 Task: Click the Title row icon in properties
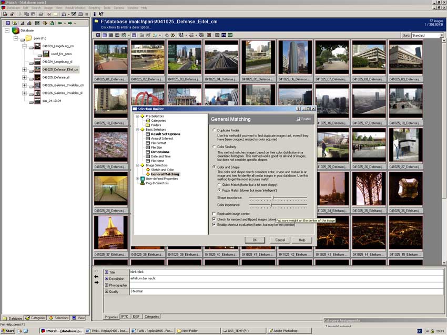(107, 272)
